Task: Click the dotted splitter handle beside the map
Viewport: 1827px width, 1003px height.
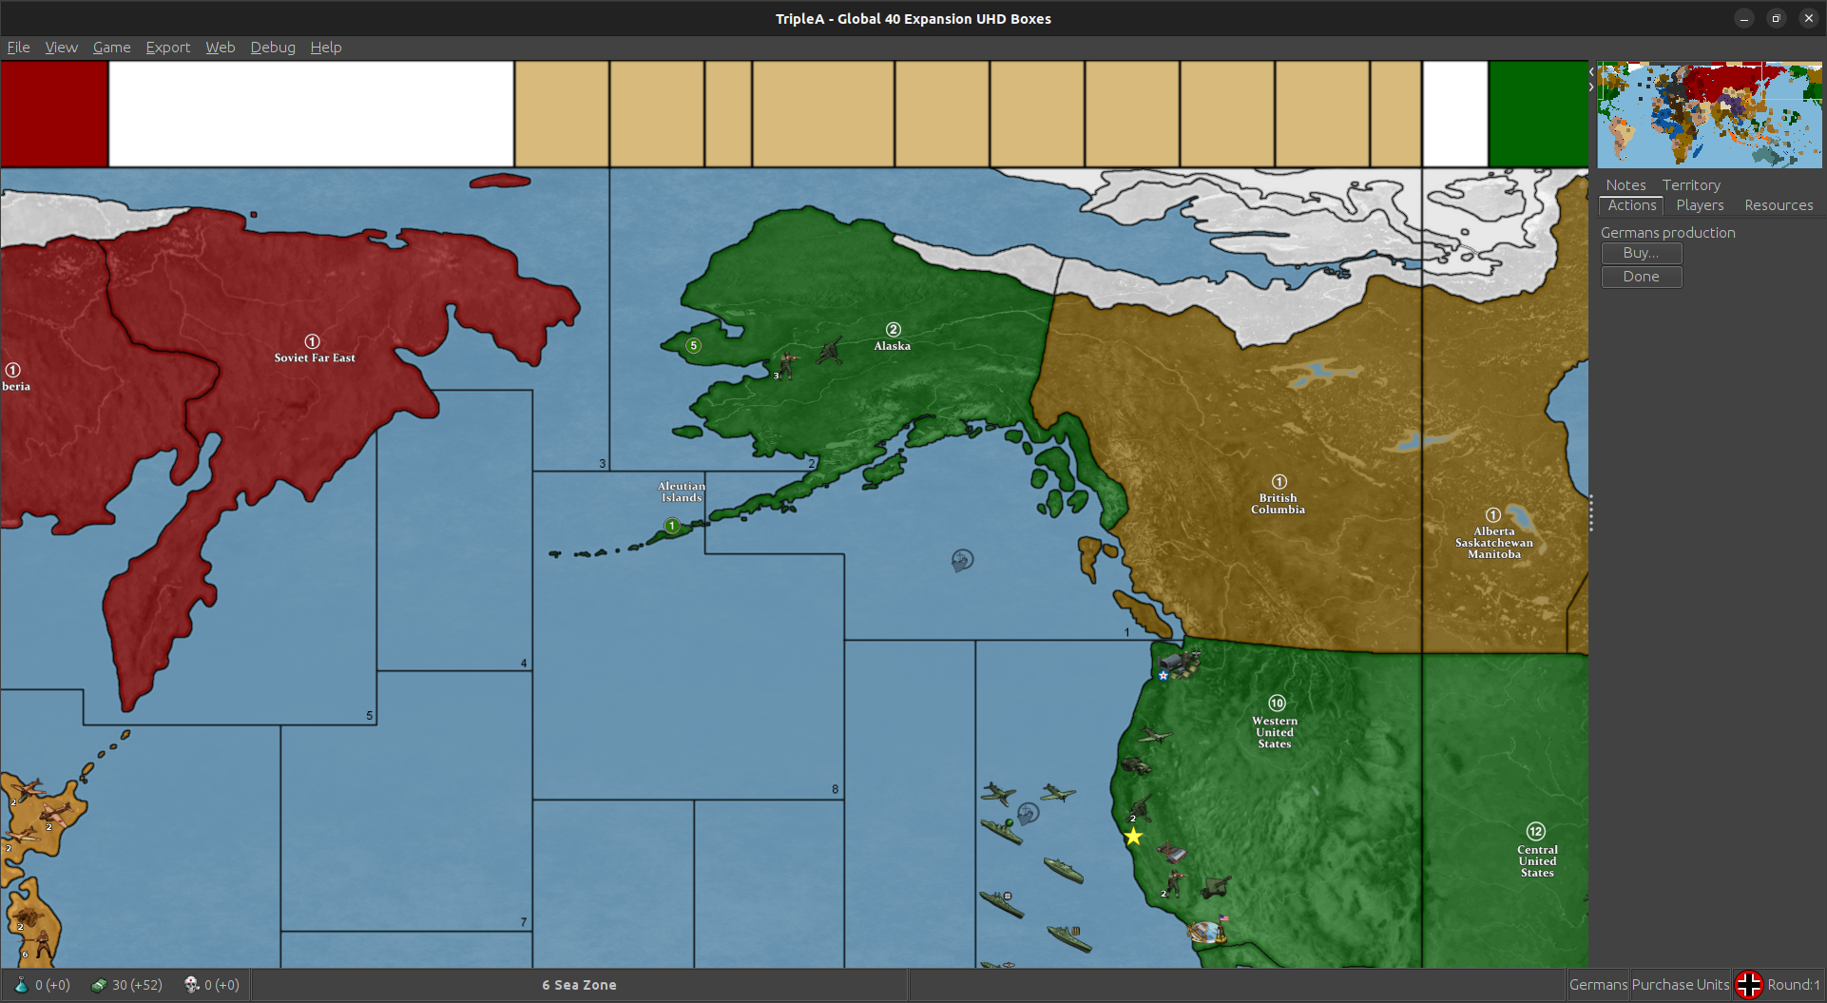Action: 1591,513
